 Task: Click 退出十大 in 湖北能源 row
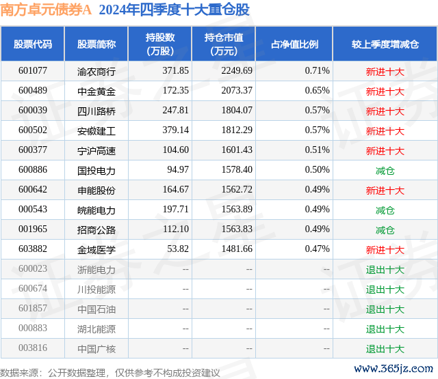(385, 329)
